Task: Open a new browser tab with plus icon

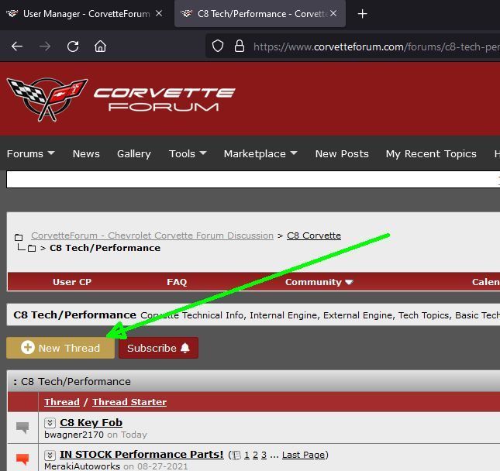Action: pyautogui.click(x=362, y=13)
